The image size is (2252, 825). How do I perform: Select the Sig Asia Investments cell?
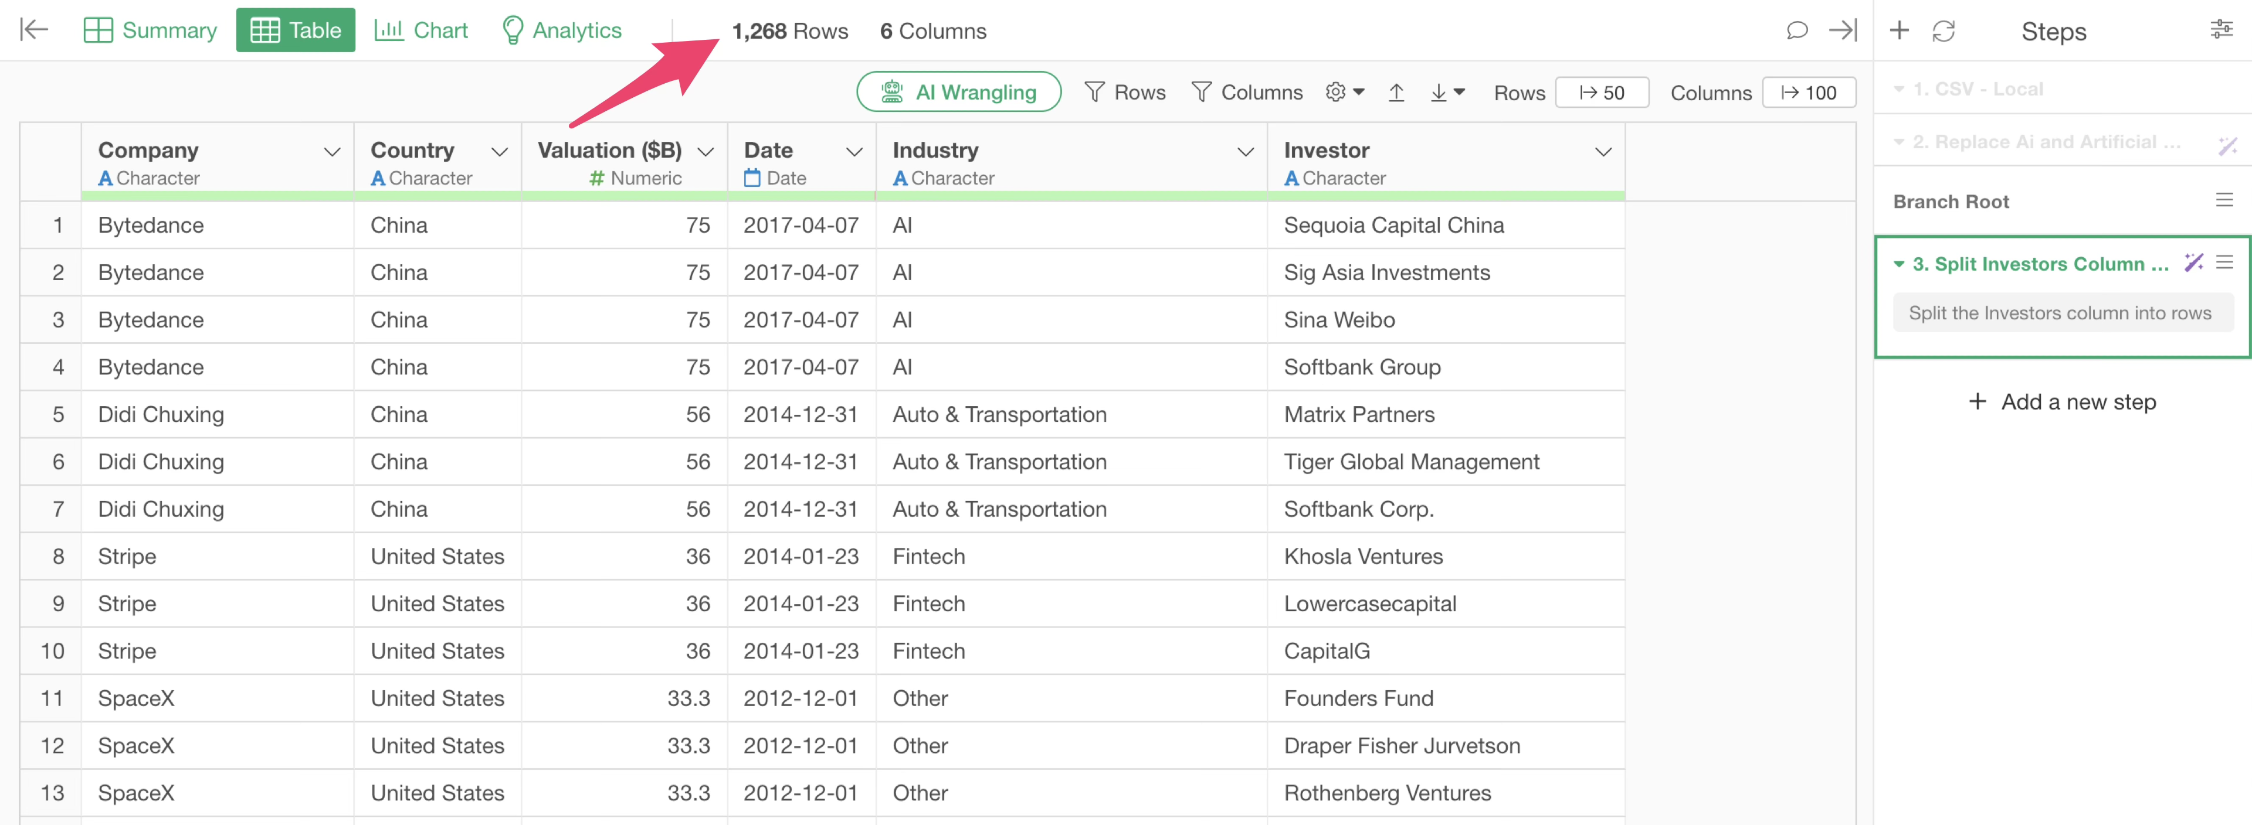point(1445,272)
